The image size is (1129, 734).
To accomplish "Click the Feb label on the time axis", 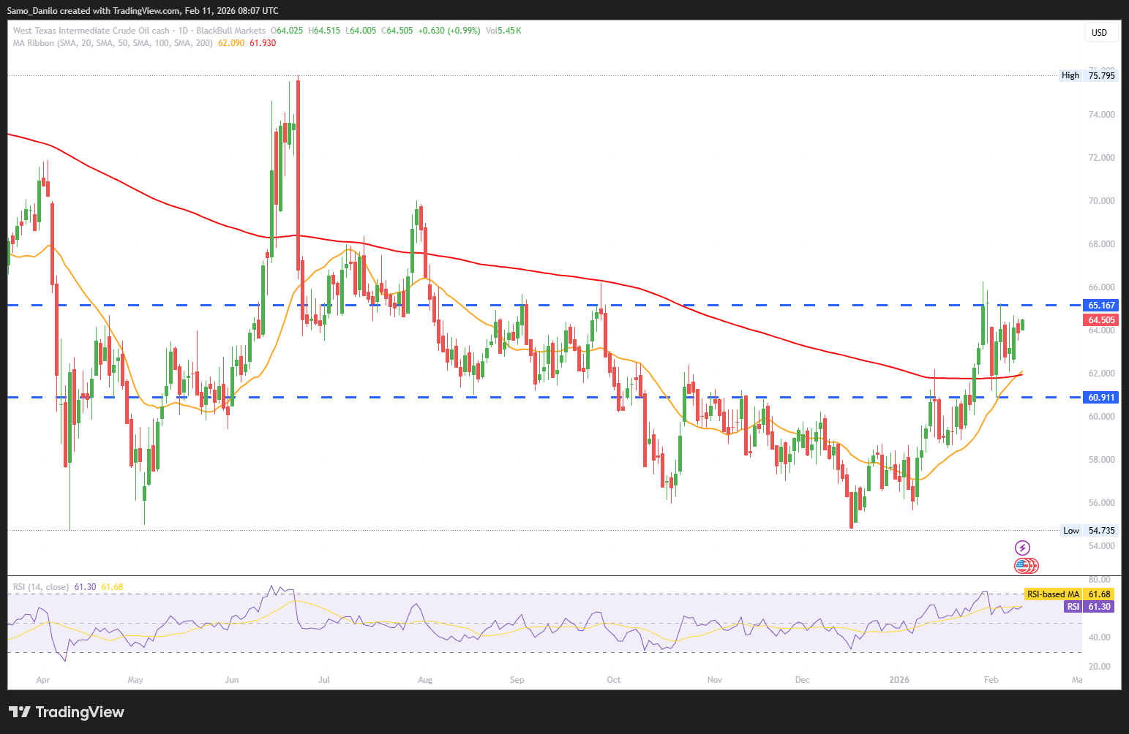I will [991, 680].
